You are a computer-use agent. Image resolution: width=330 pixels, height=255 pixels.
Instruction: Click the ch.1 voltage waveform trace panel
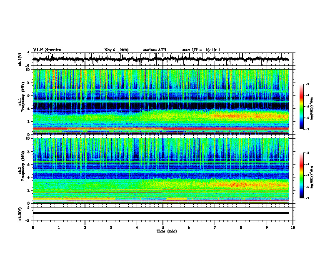coord(163,59)
